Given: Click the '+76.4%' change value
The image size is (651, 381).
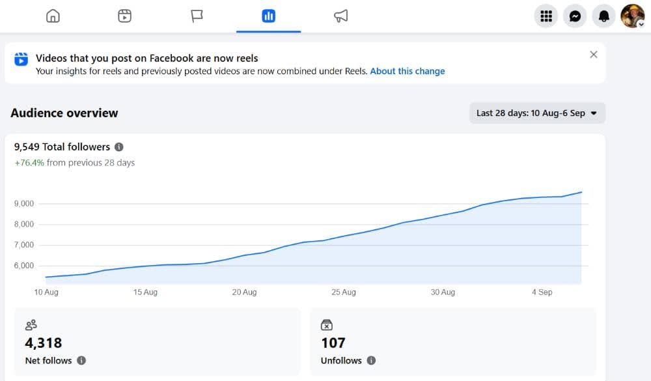Looking at the screenshot, I should coord(29,163).
